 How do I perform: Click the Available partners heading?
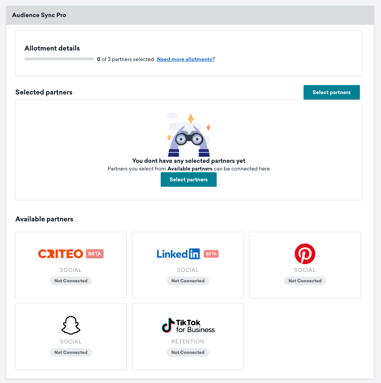[x=44, y=219]
